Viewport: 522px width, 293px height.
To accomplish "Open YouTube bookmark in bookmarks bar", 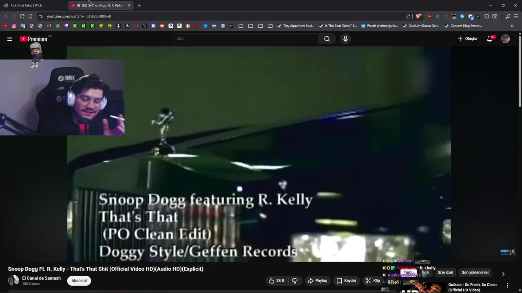I will tap(5, 26).
